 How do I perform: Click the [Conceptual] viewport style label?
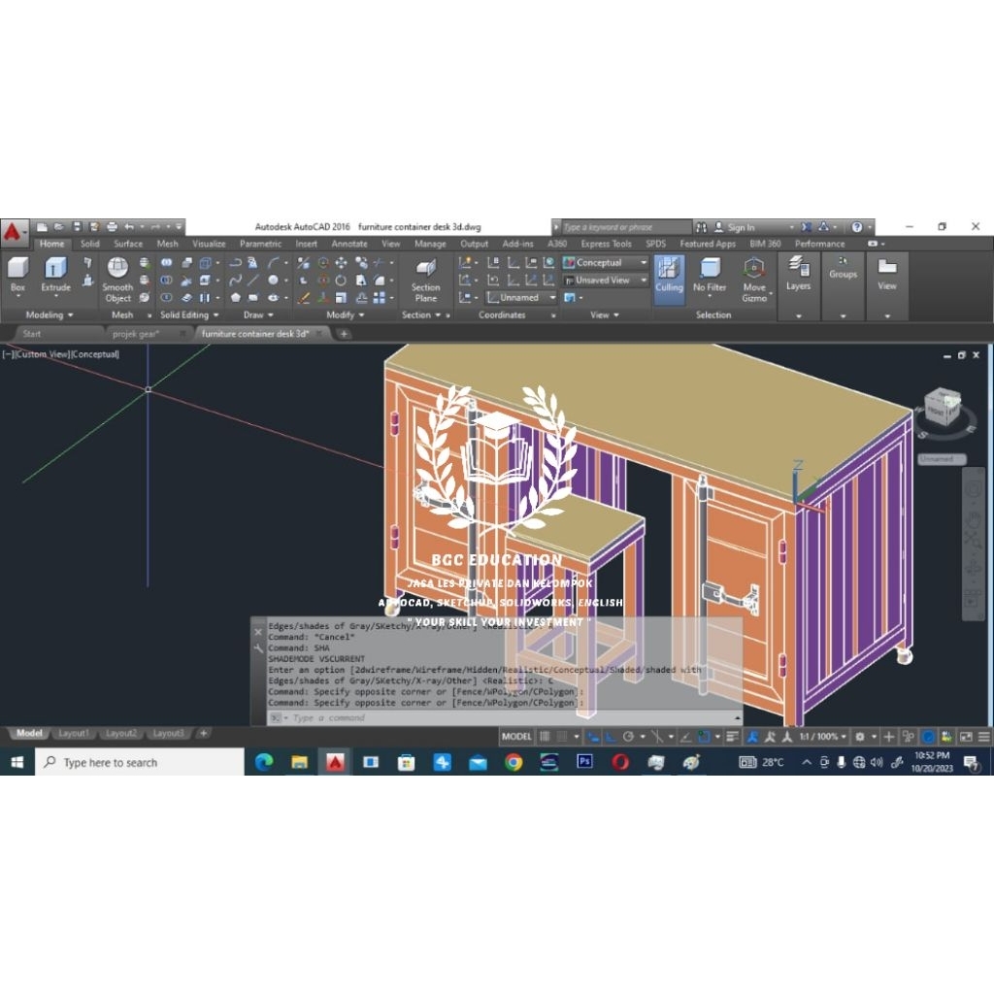click(x=94, y=353)
